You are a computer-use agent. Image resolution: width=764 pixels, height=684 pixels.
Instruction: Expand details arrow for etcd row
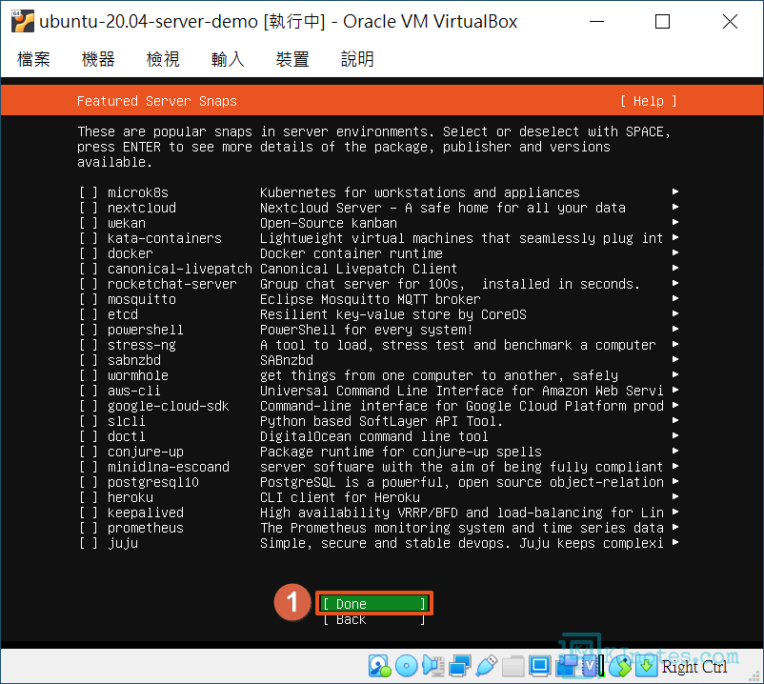click(x=675, y=313)
